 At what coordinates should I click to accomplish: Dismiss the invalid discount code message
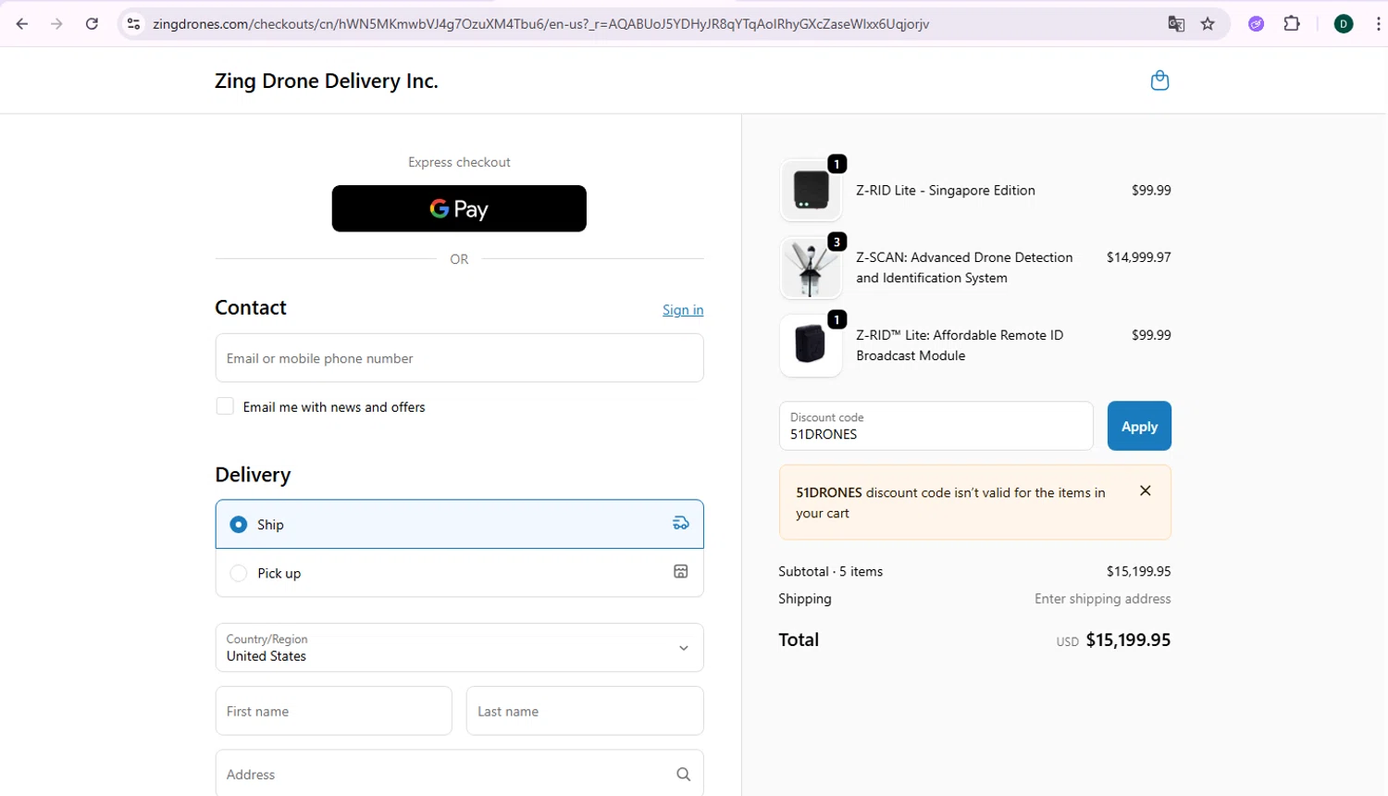[1145, 491]
